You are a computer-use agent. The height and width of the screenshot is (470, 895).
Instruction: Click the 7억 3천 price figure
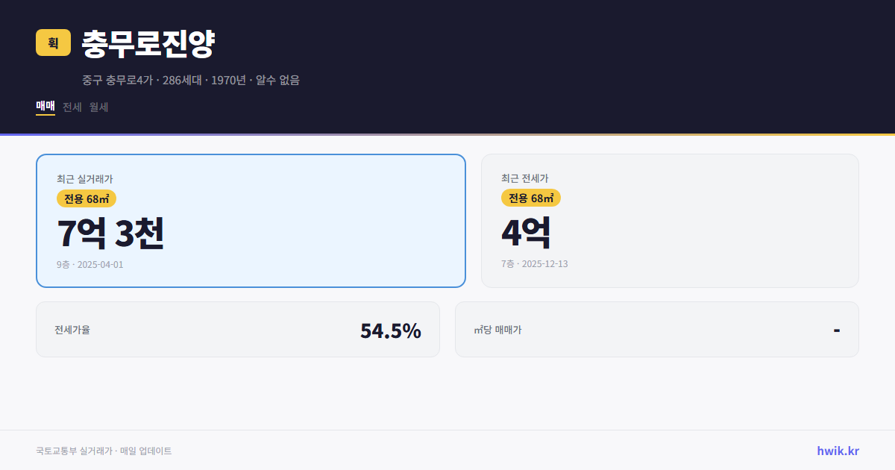click(x=110, y=234)
